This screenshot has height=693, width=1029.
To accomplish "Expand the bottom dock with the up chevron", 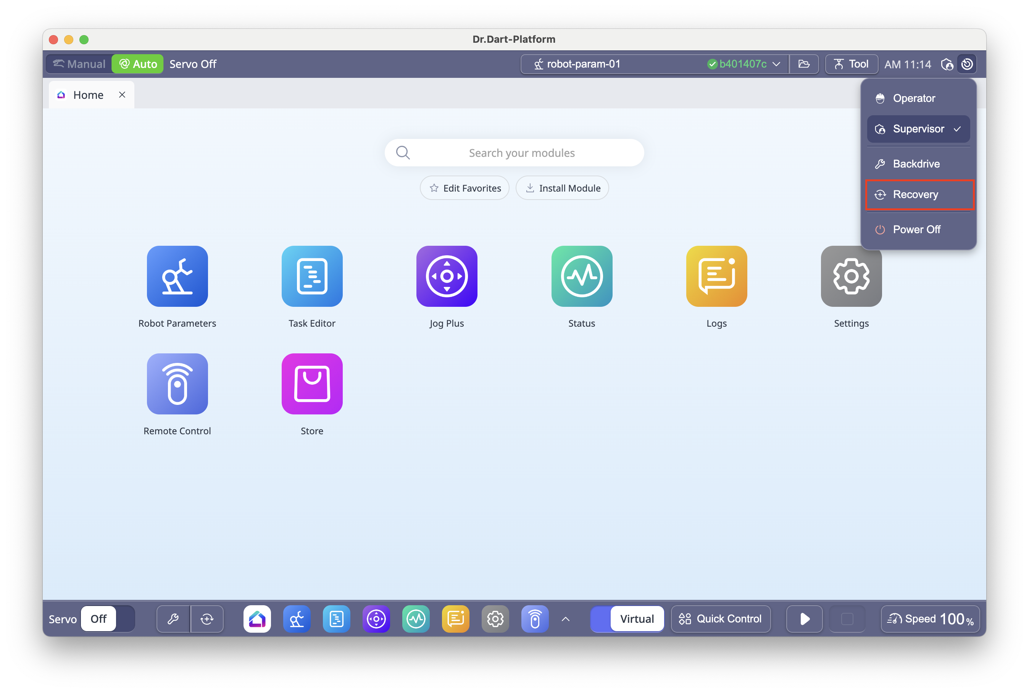I will click(565, 619).
